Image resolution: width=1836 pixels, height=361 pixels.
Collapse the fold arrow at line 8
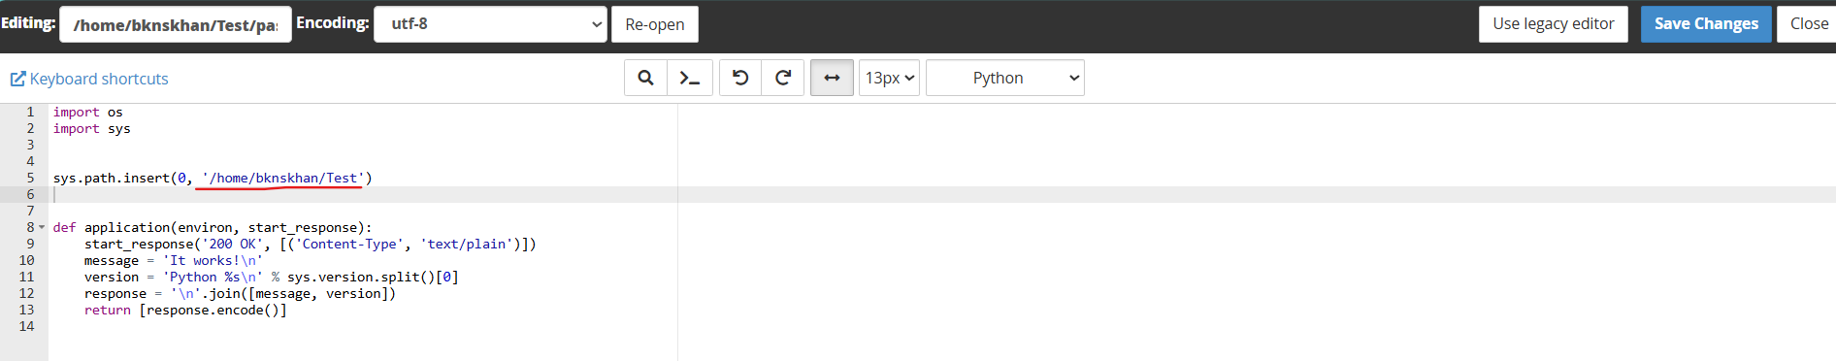pos(42,228)
